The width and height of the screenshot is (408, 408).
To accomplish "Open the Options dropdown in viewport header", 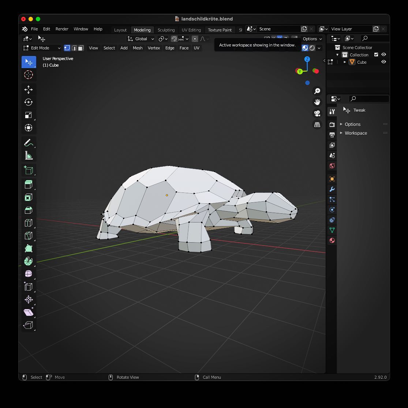I will point(312,39).
